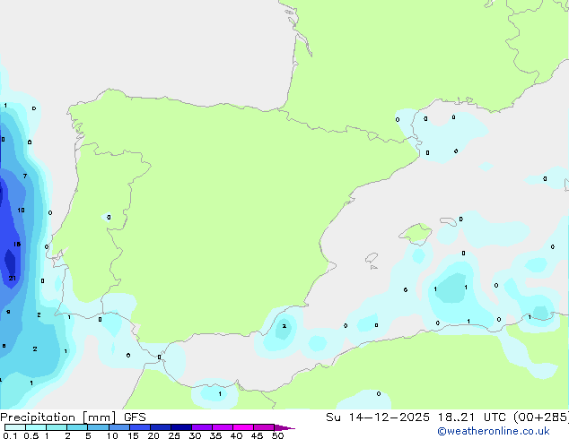Click the above-50 arrow at legend end

pyautogui.click(x=284, y=427)
